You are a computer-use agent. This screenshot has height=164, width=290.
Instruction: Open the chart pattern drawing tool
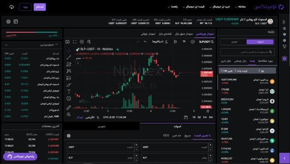click(x=69, y=71)
